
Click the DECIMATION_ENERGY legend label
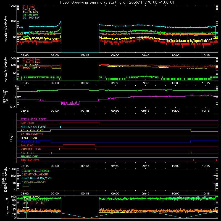pyautogui.click(x=35, y=171)
